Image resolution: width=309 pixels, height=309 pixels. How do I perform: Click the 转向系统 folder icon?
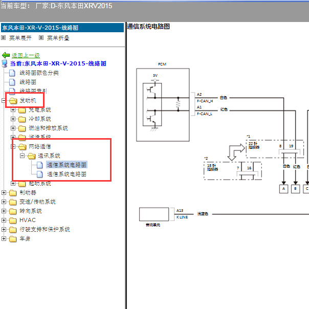pos(13,211)
